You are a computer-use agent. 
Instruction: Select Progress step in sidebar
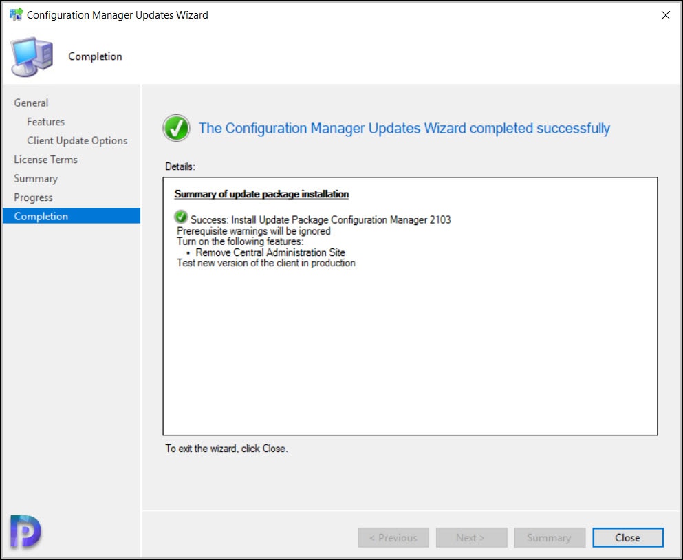click(x=33, y=197)
